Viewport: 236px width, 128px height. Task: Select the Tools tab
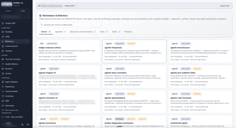pos(104,32)
